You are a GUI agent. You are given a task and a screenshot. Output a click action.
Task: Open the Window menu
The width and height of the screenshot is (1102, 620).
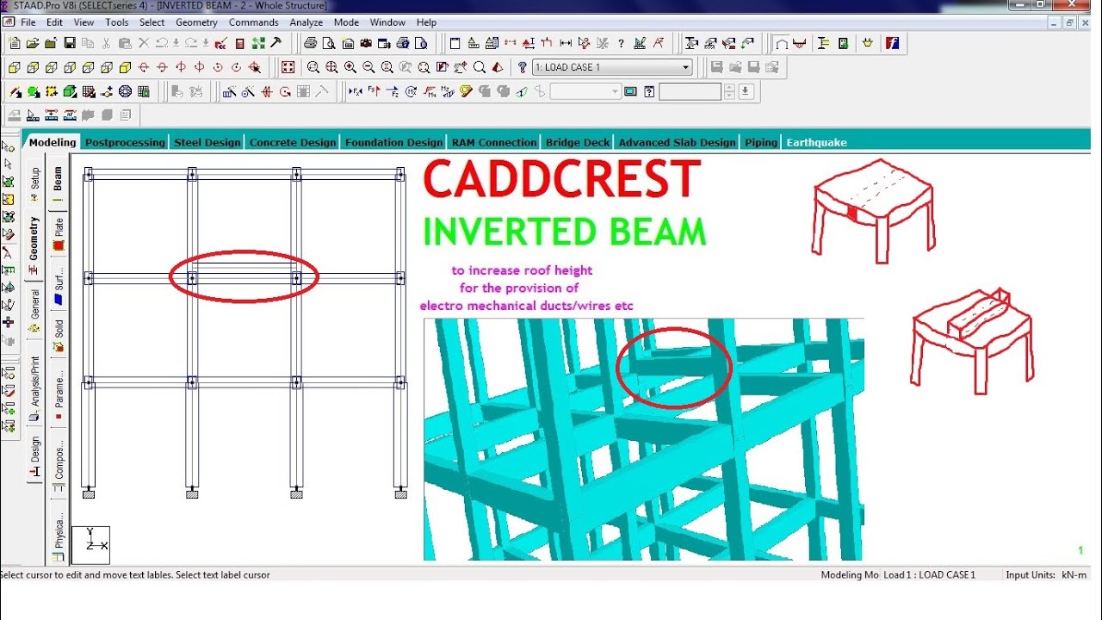(387, 22)
